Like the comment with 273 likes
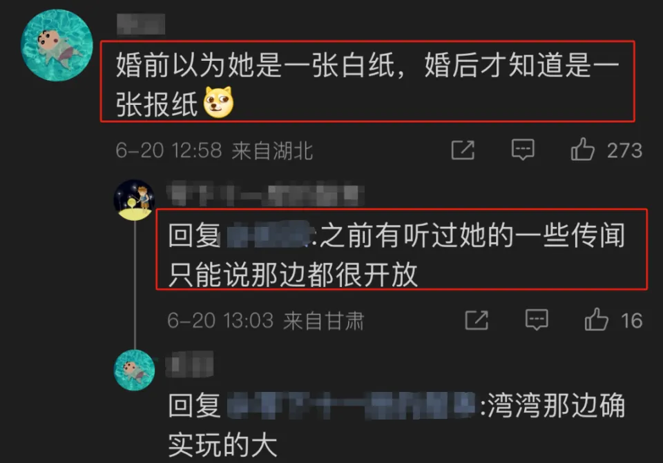 [582, 150]
